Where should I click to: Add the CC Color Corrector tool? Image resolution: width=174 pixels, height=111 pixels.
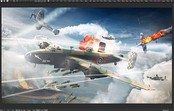[98, 1]
